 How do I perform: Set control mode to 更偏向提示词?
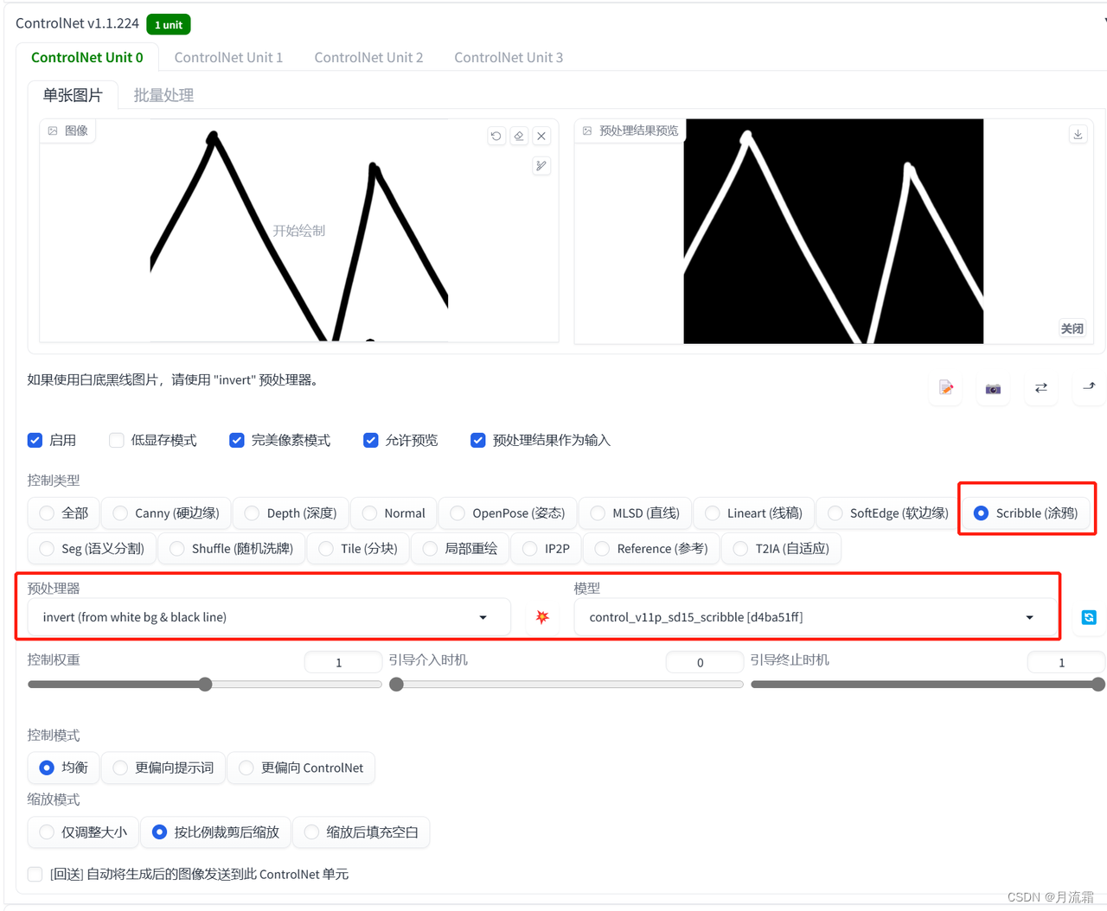click(163, 768)
